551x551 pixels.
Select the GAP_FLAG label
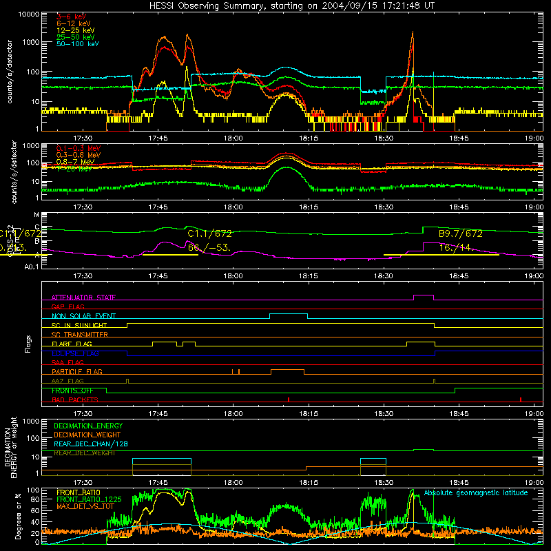click(68, 306)
